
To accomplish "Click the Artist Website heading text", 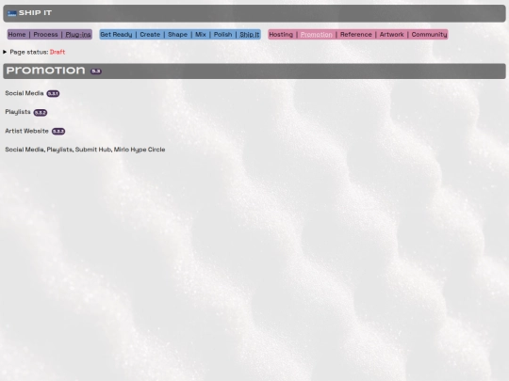I will (x=26, y=131).
